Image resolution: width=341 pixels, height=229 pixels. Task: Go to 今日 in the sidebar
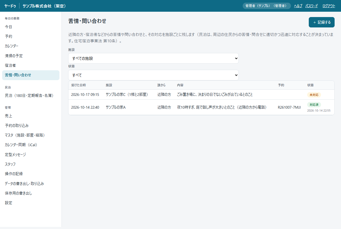click(31, 27)
